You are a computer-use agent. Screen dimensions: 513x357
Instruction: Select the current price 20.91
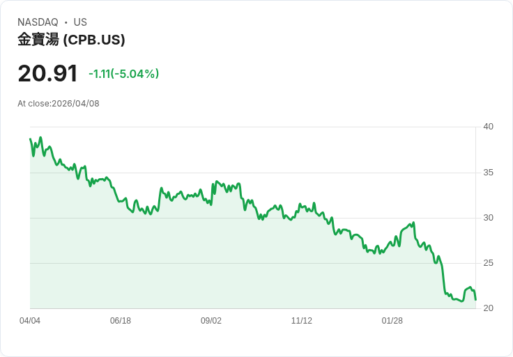[x=48, y=73]
